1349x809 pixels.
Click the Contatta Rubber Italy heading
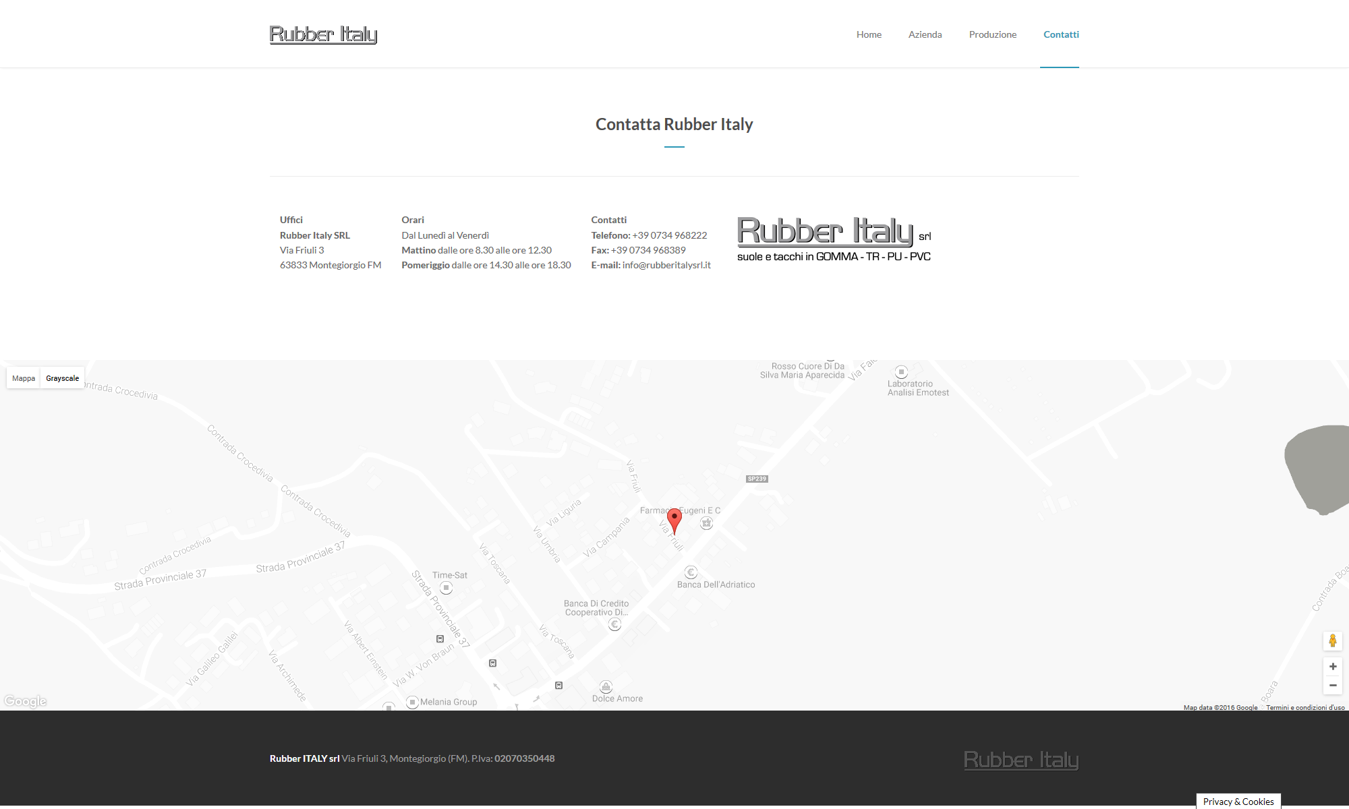click(x=674, y=124)
